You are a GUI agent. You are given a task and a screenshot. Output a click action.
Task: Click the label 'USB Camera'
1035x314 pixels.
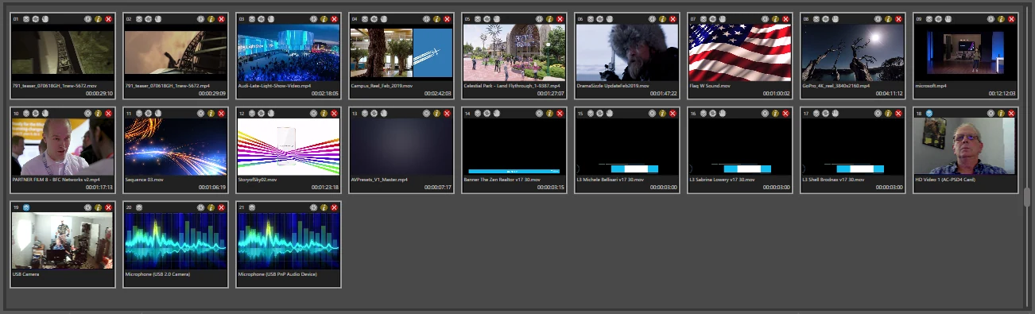(26, 274)
